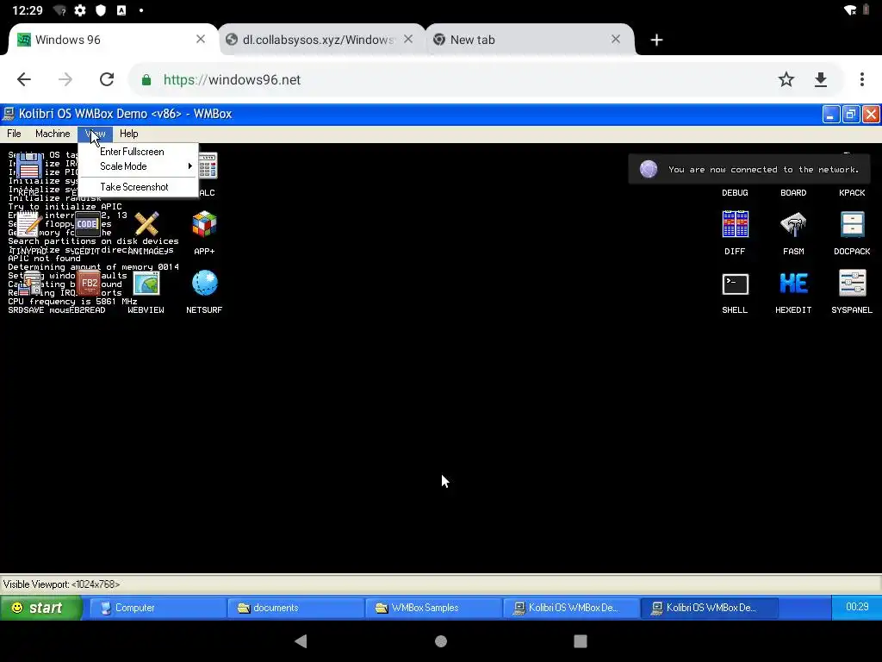882x662 pixels.
Task: Click the green padlock site security icon
Action: [x=146, y=80]
